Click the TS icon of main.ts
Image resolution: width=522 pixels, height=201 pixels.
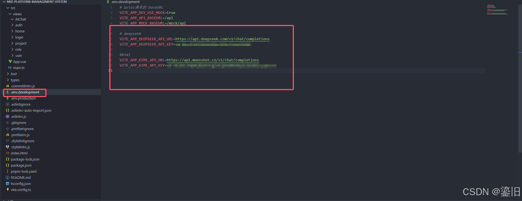click(x=10, y=68)
